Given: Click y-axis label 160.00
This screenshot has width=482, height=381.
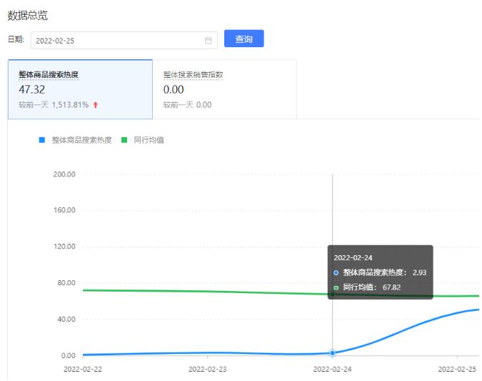Looking at the screenshot, I should pos(64,210).
